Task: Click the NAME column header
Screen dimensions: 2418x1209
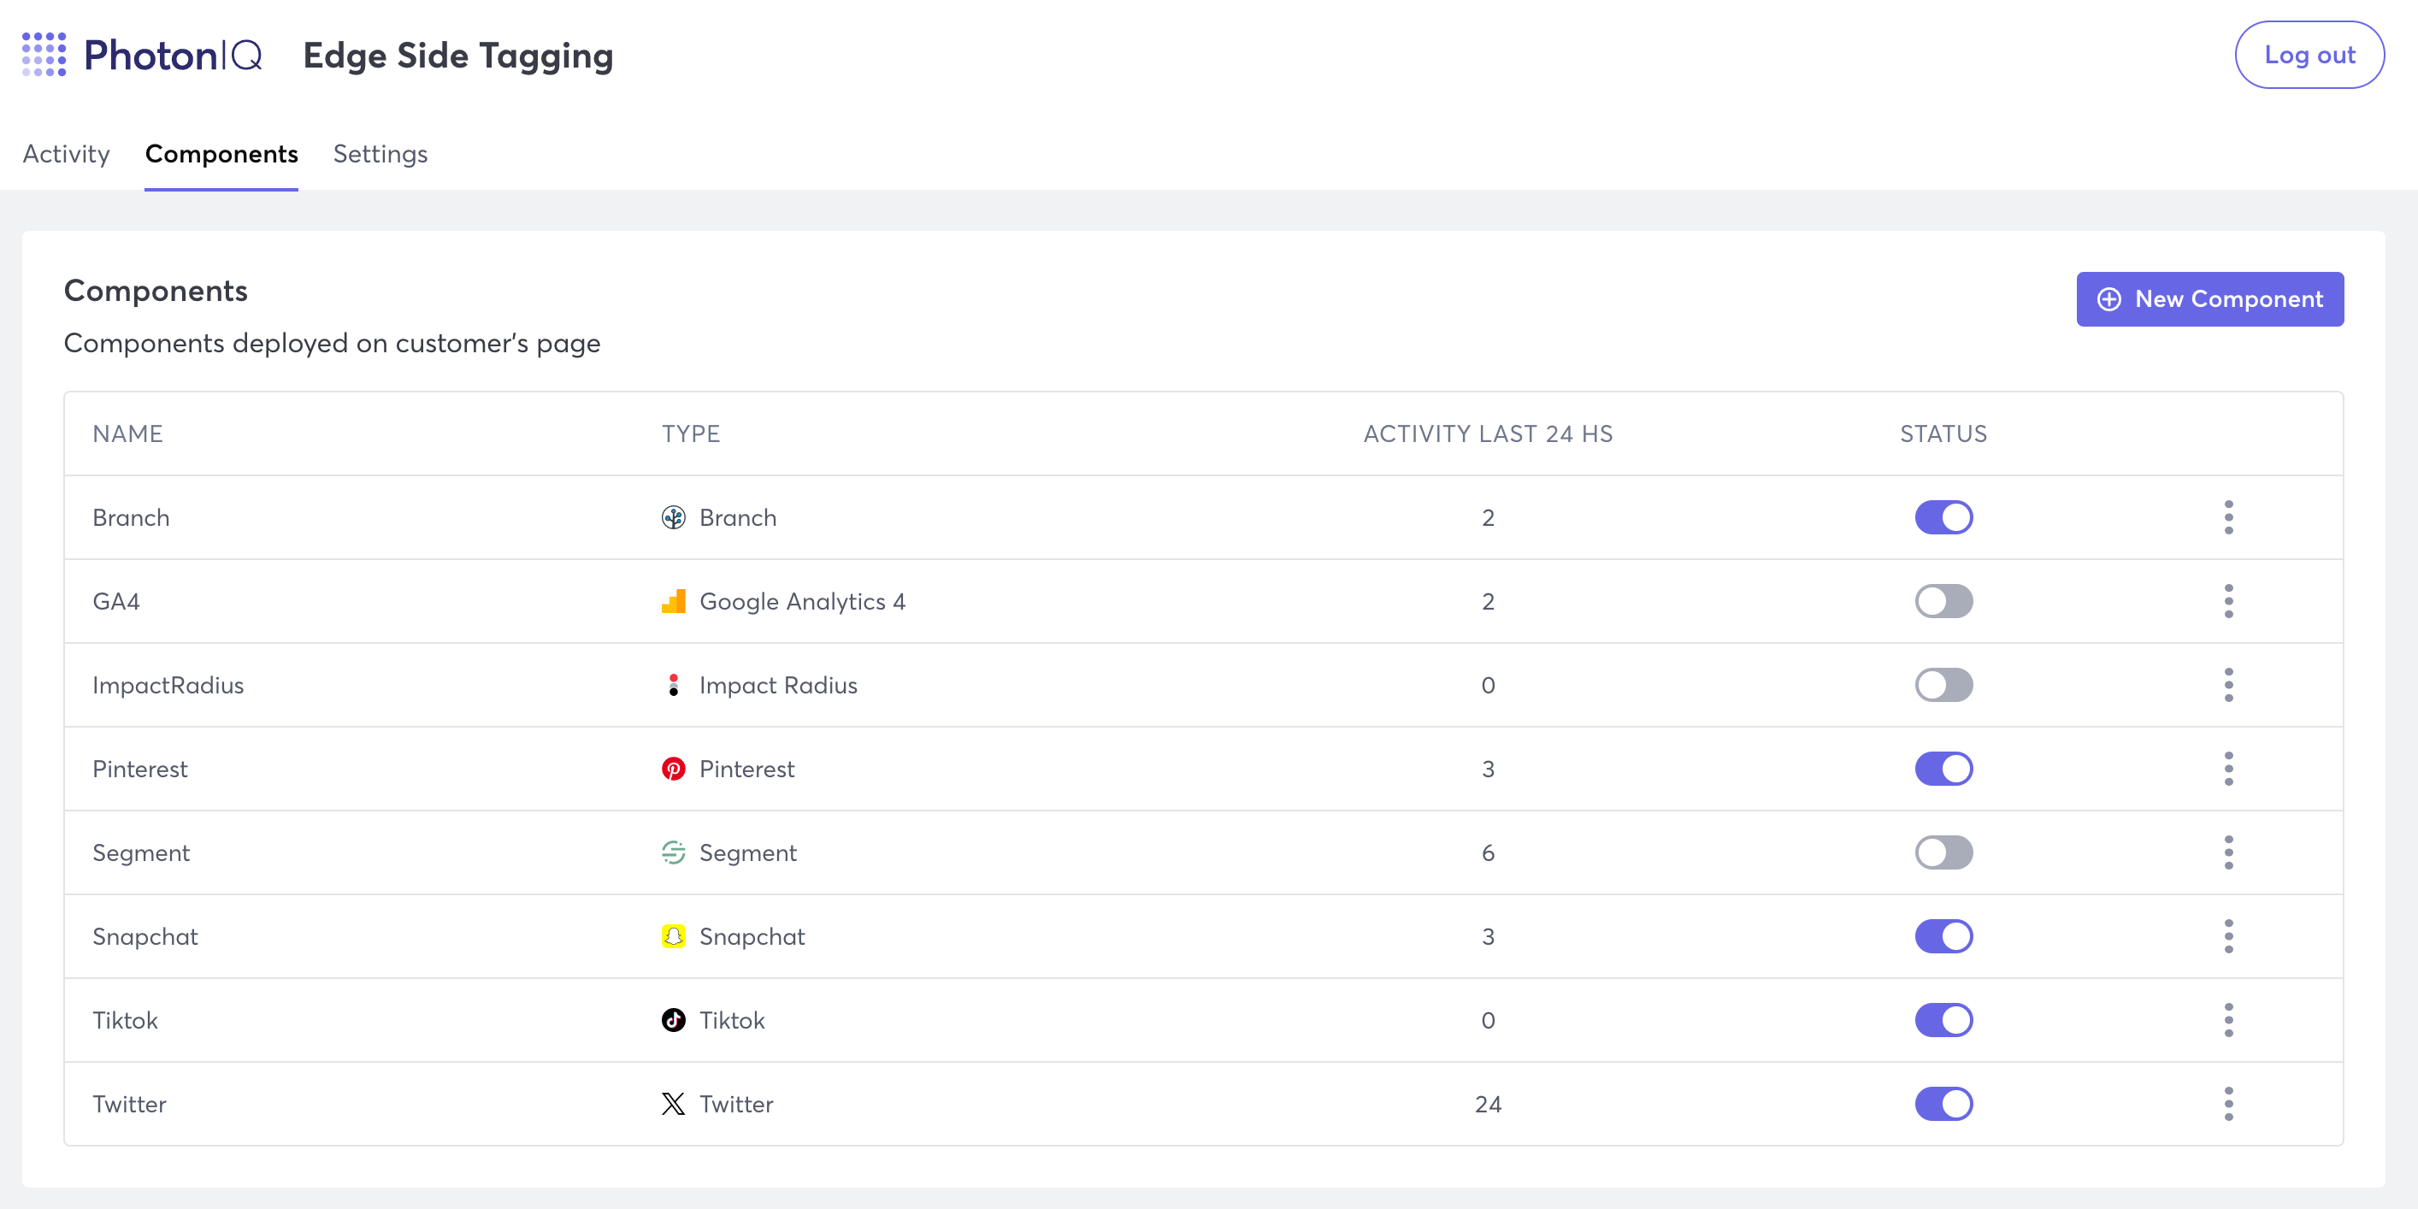Action: (127, 433)
